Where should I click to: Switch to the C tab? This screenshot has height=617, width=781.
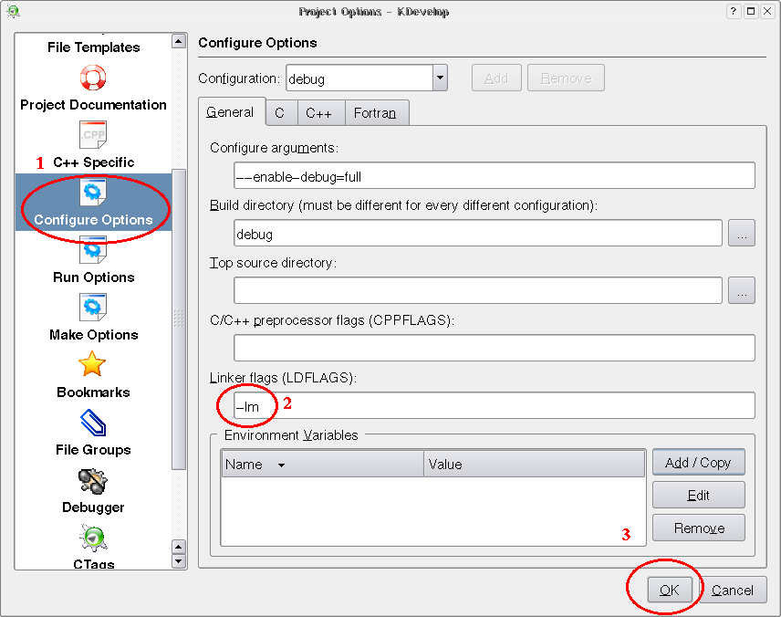pyautogui.click(x=280, y=113)
